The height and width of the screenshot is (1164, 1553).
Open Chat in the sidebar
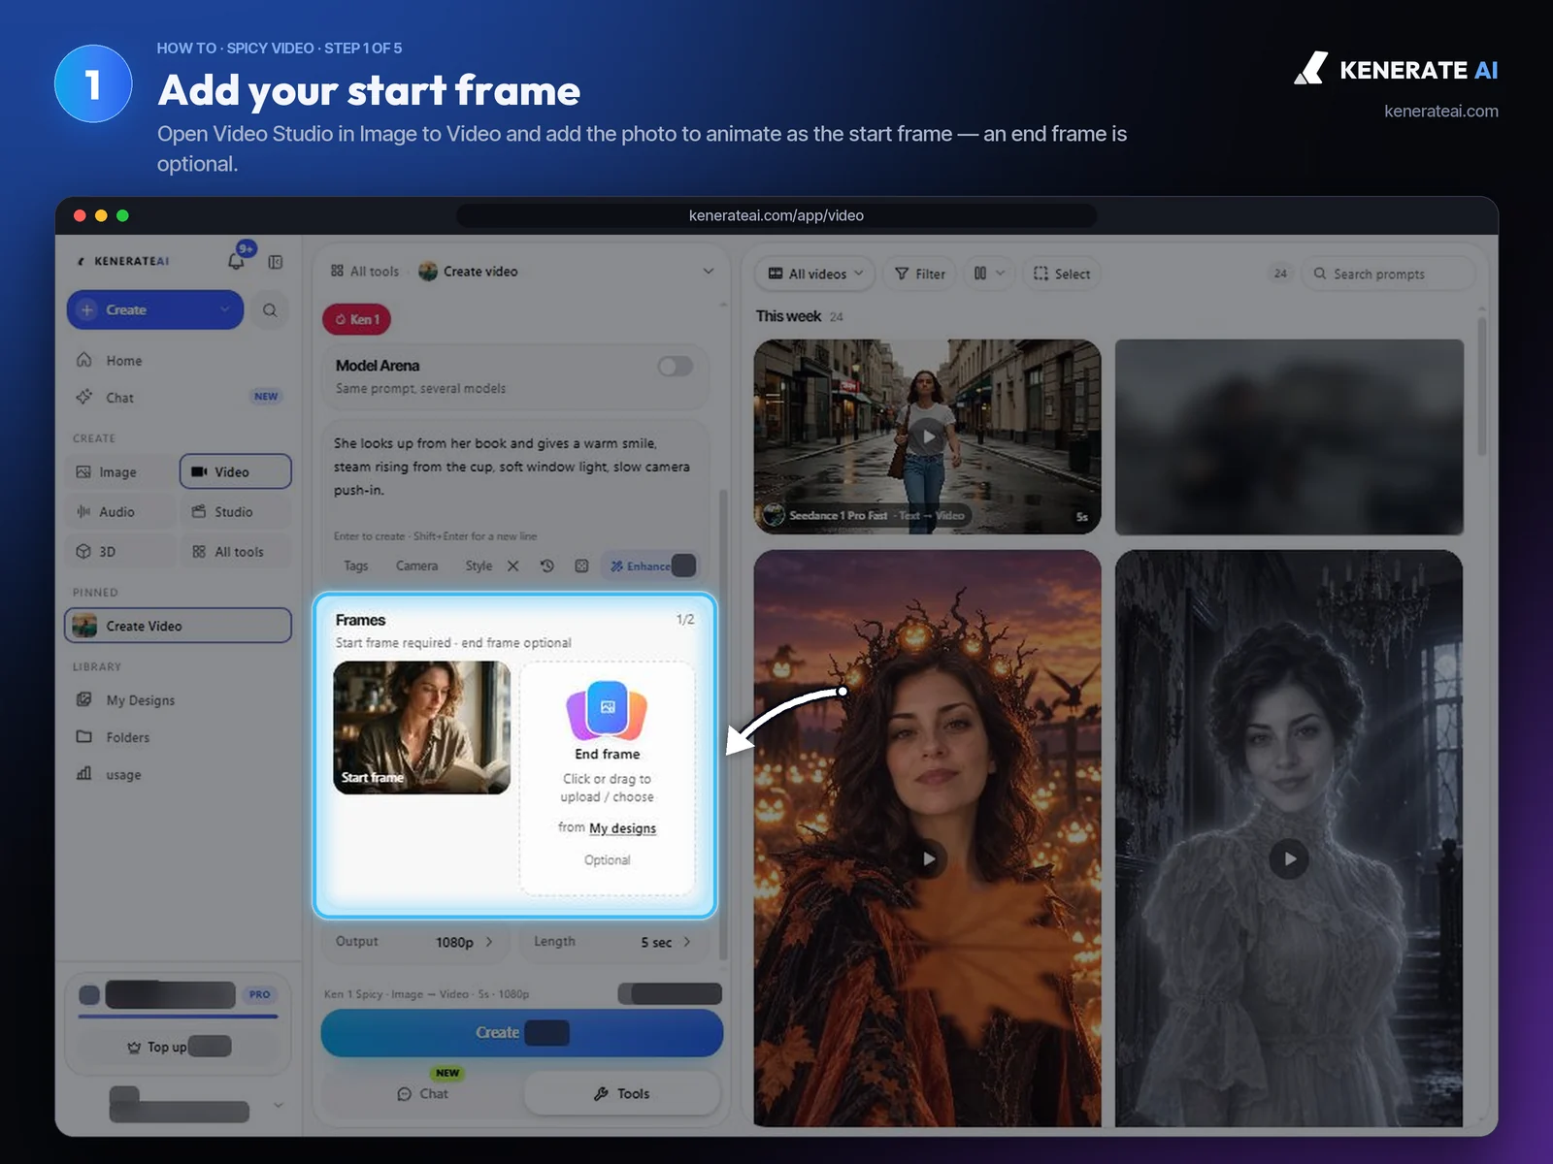[179, 397]
